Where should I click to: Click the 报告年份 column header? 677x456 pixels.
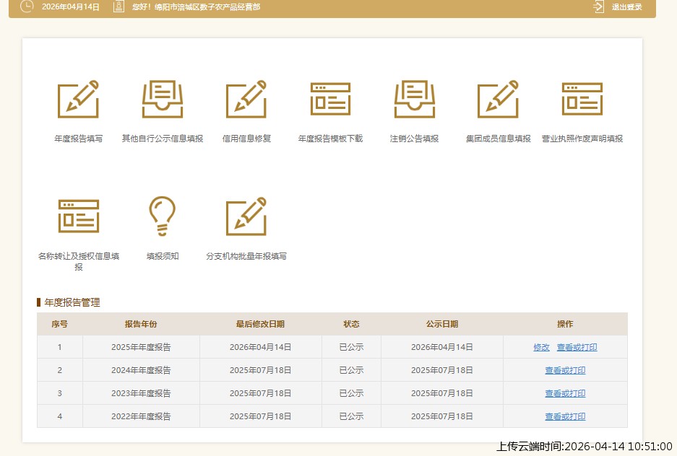tap(141, 324)
